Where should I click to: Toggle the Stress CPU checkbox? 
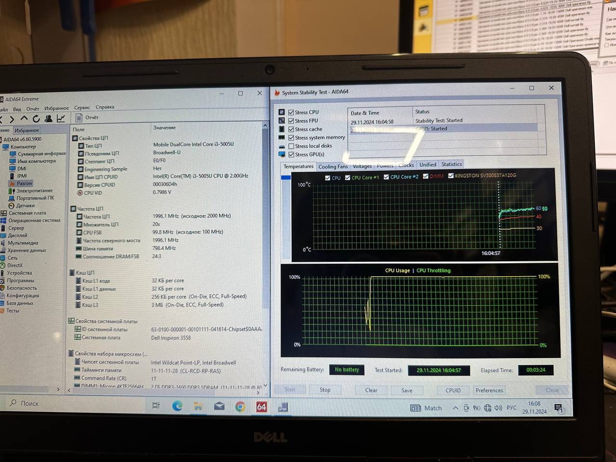coord(291,113)
